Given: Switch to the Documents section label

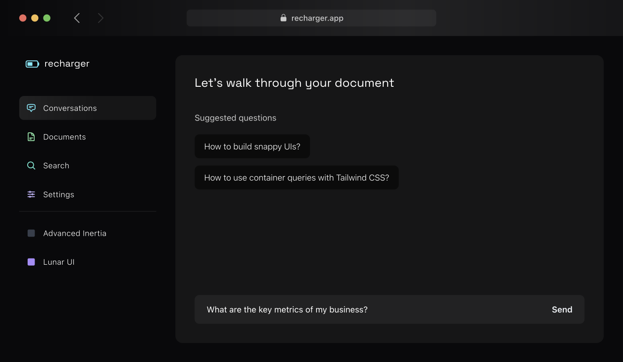Looking at the screenshot, I should 64,137.
